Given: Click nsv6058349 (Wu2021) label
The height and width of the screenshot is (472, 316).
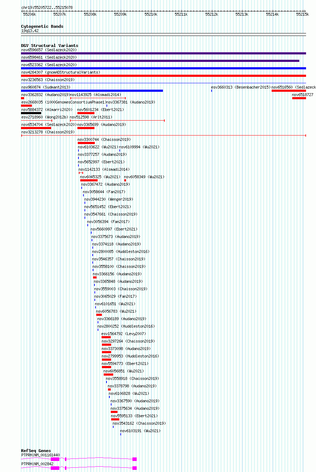Looking at the screenshot, I should click(x=145, y=177).
